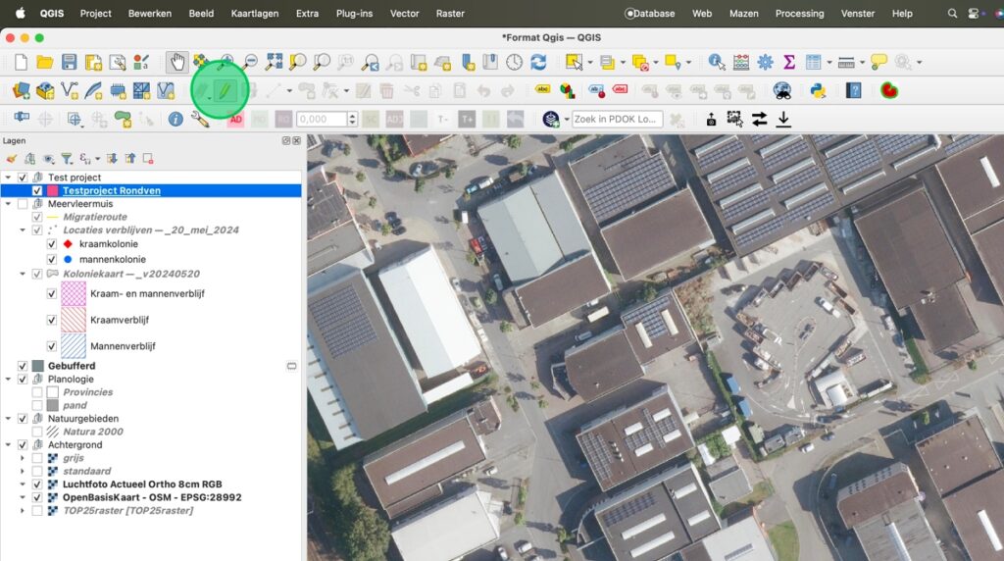The height and width of the screenshot is (561, 1004).
Task: Save the project with the floppy disk icon
Action: tap(69, 62)
